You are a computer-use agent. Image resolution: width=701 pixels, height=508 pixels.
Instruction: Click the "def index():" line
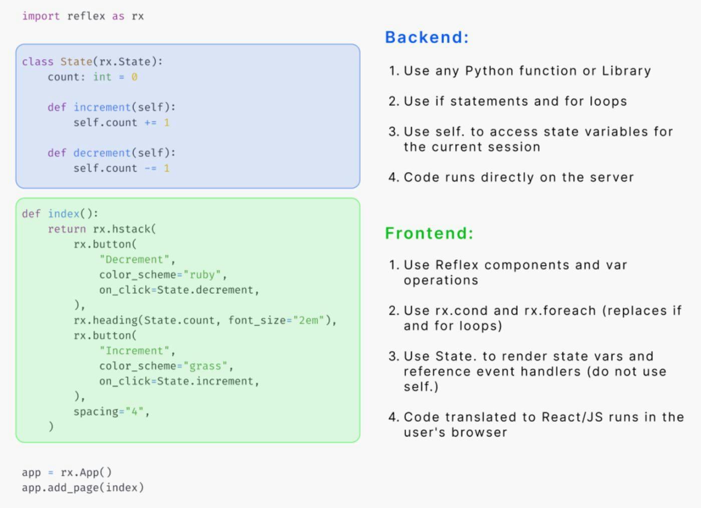[x=60, y=214]
